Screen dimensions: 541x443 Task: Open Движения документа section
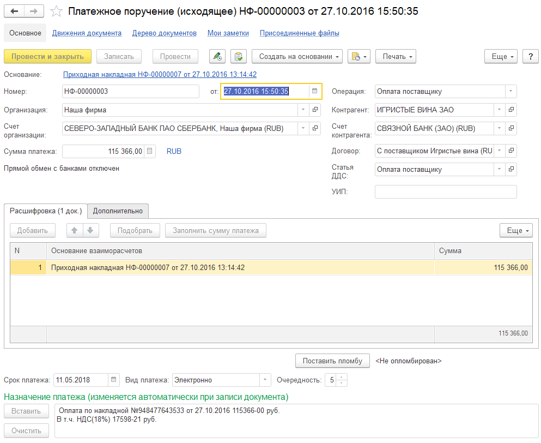click(87, 33)
